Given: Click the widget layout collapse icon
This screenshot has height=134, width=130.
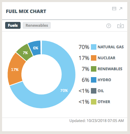Looking at the screenshot, I should [x=114, y=9].
